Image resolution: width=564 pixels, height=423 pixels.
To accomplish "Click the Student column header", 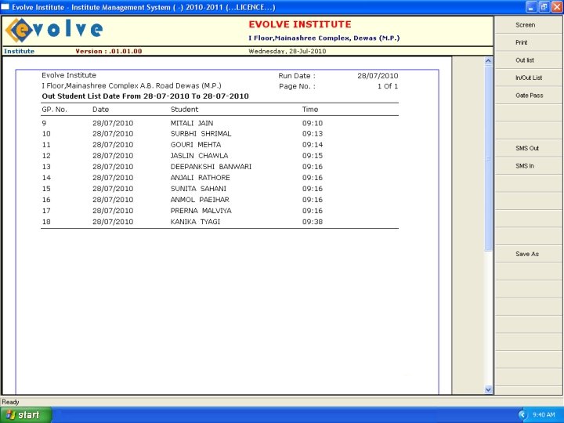I will coord(184,110).
